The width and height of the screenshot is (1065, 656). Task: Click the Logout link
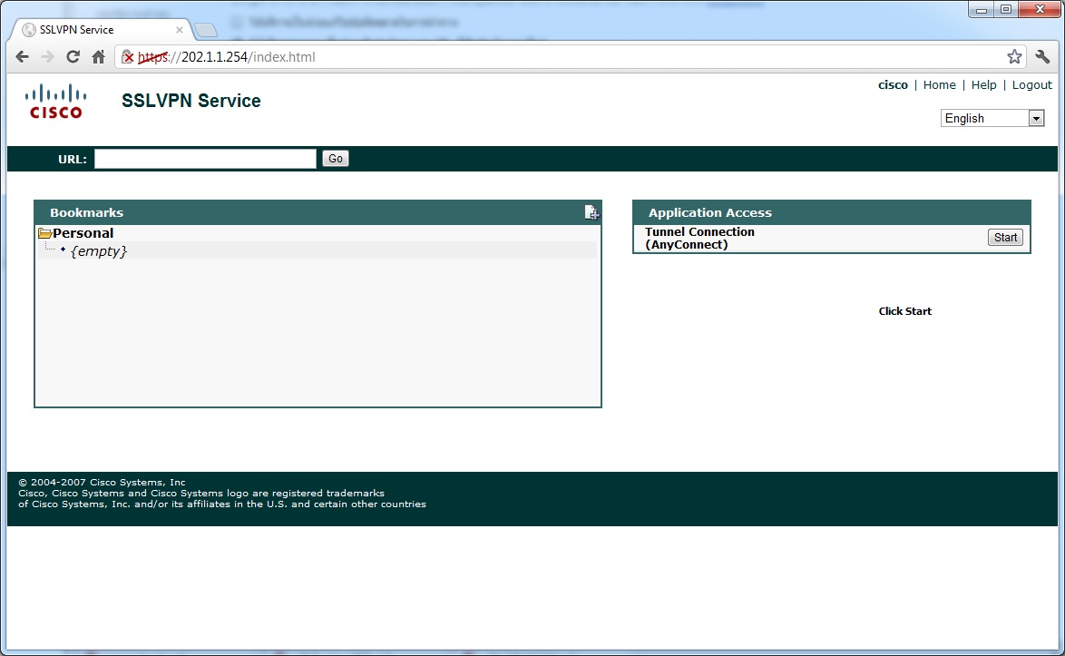1031,85
